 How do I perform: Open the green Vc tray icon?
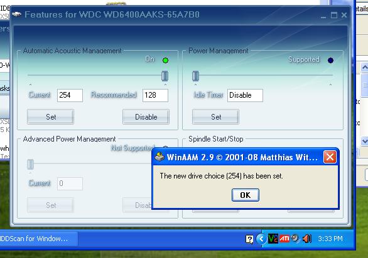273,239
